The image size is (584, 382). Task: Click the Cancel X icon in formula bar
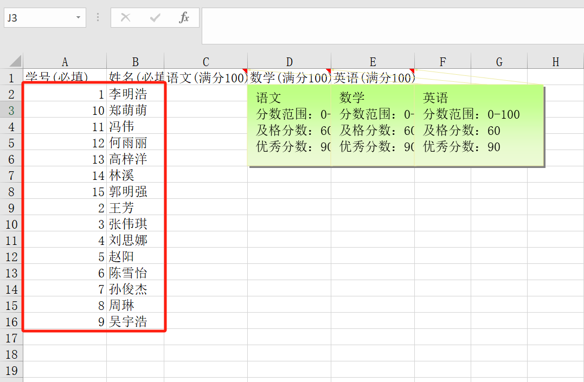[x=125, y=18]
